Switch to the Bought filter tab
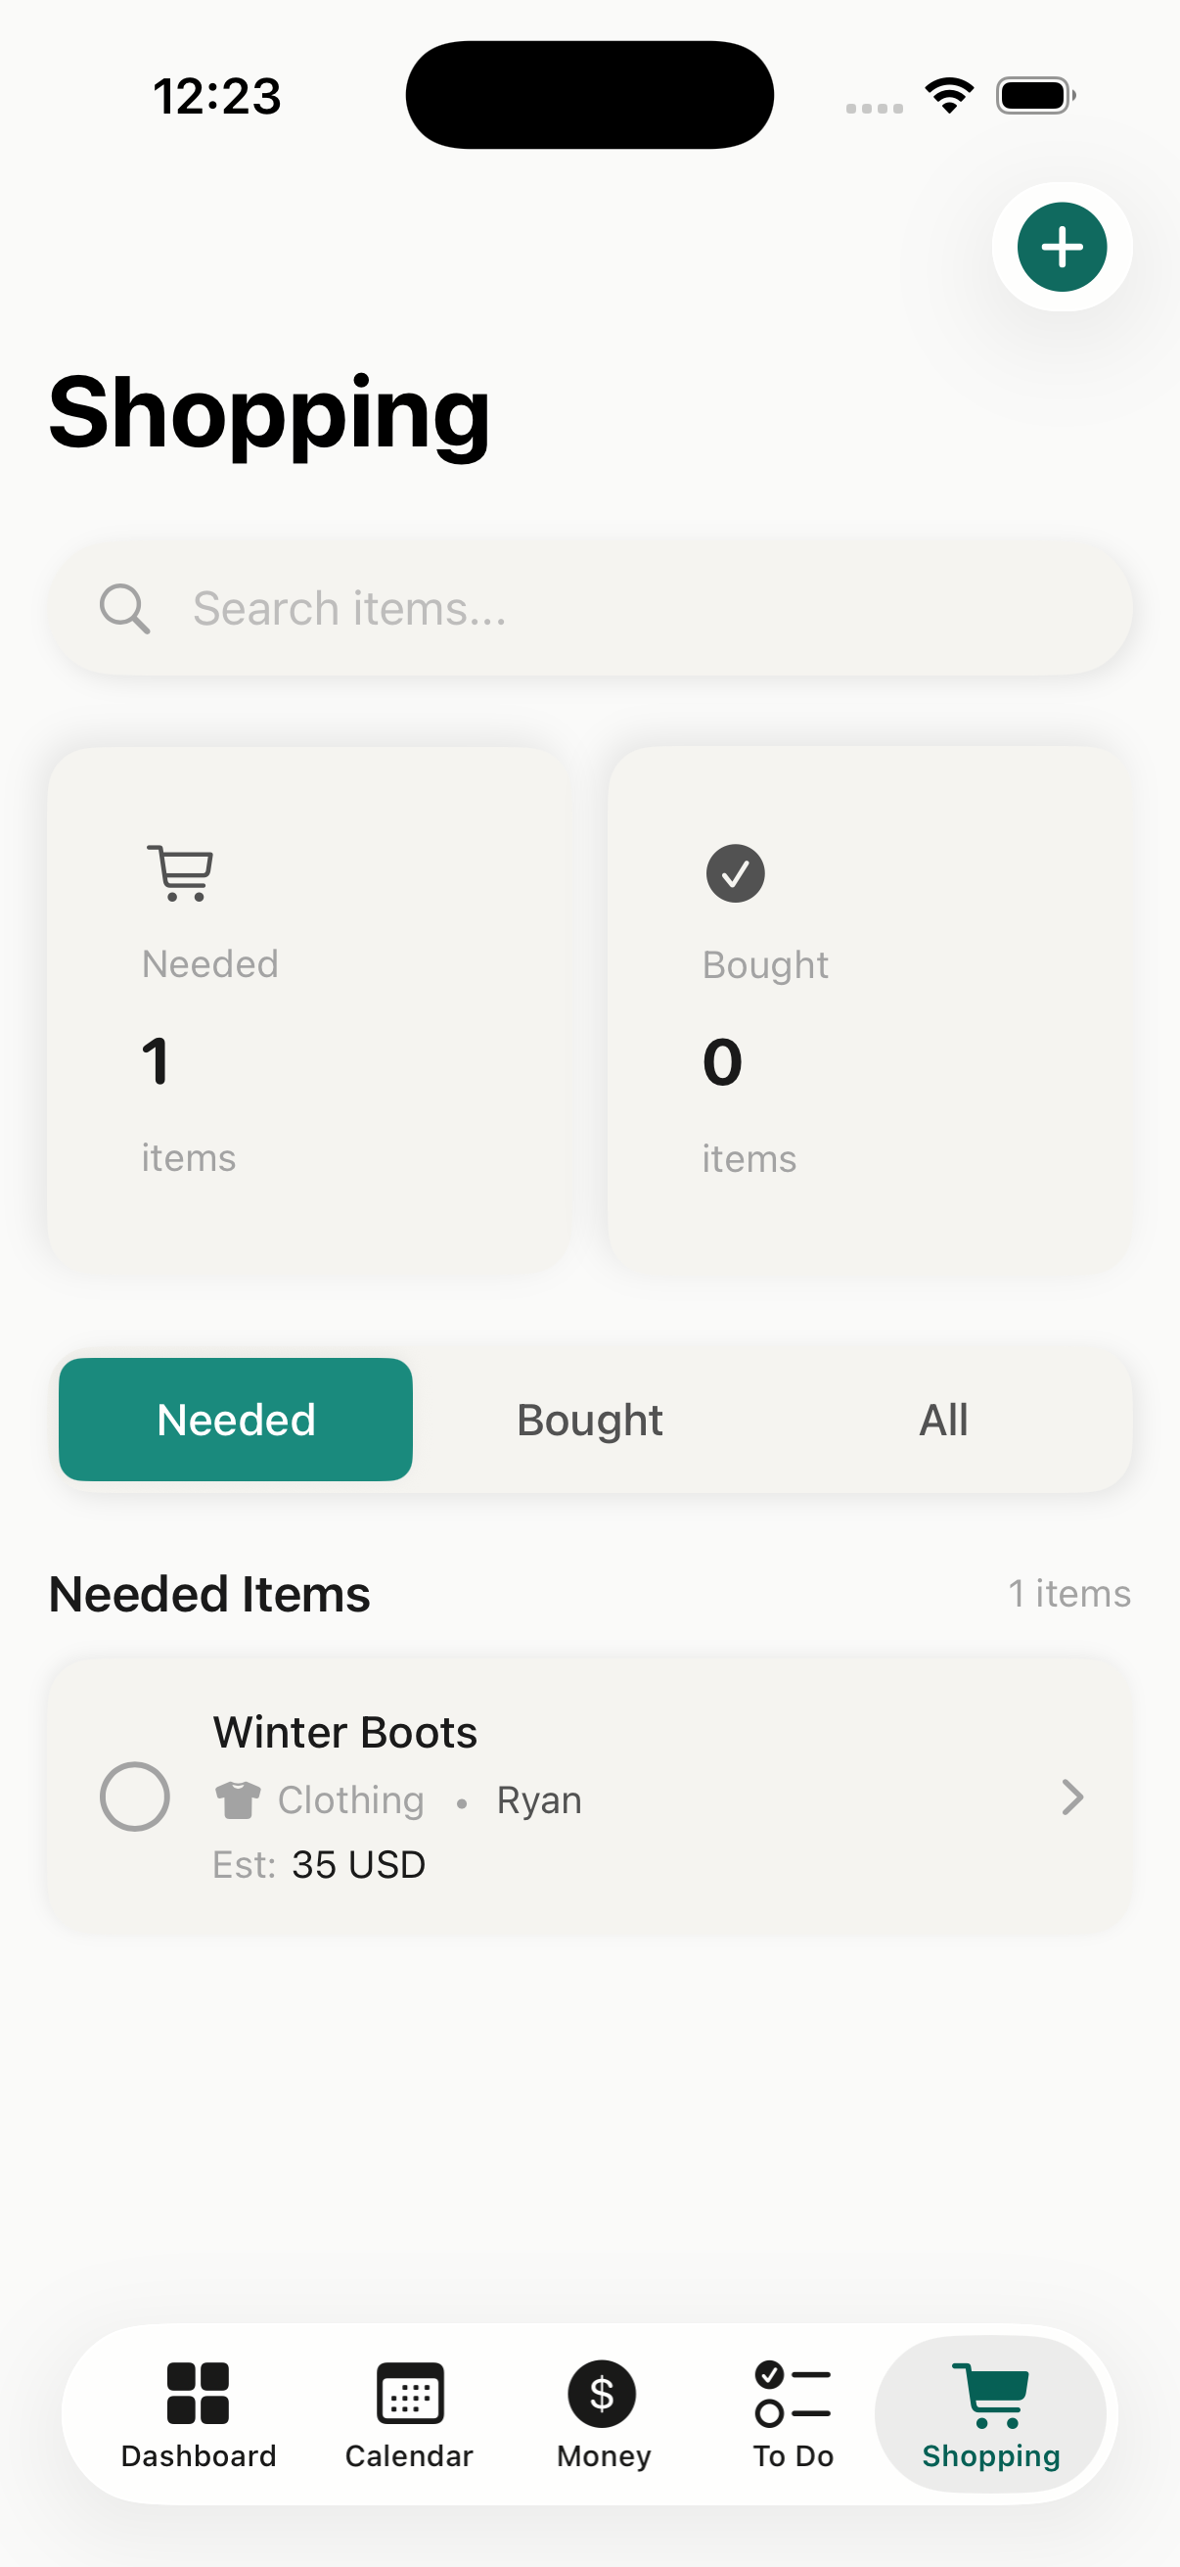1180x2567 pixels. 589,1420
